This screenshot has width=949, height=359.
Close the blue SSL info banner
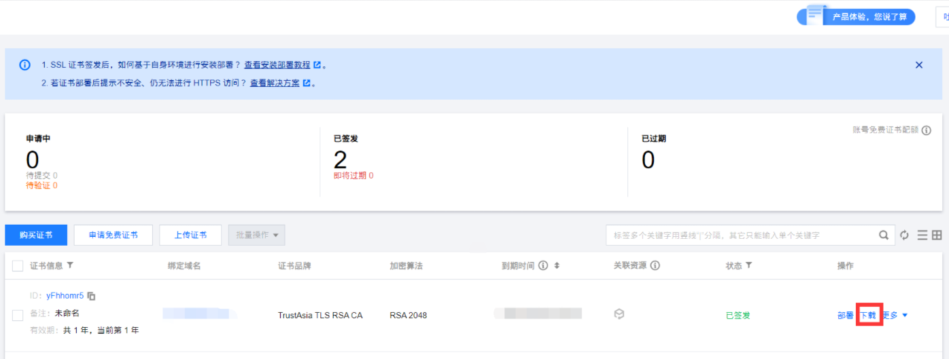(x=919, y=65)
